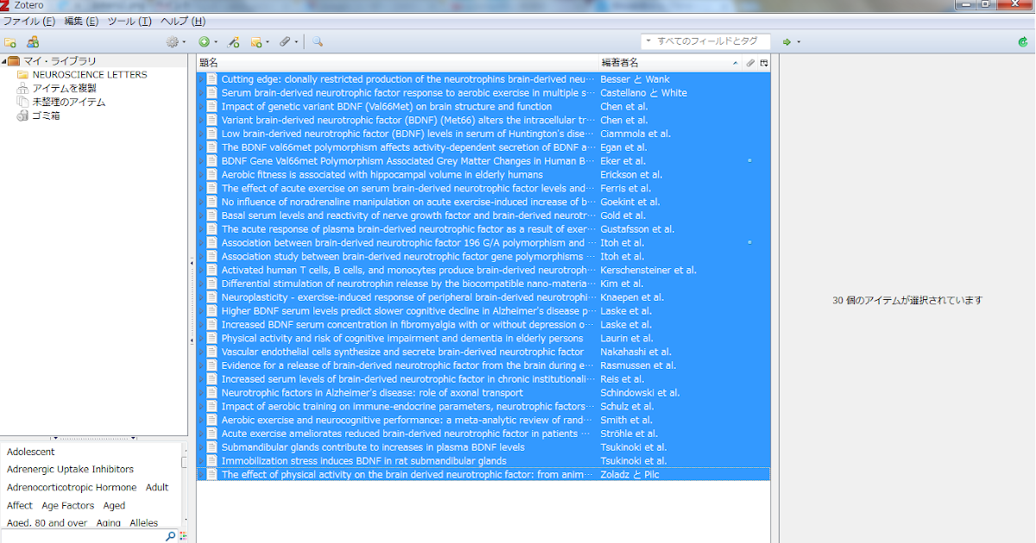
Task: Click creator cell 'Kerschensteiner et al.'
Action: click(647, 270)
